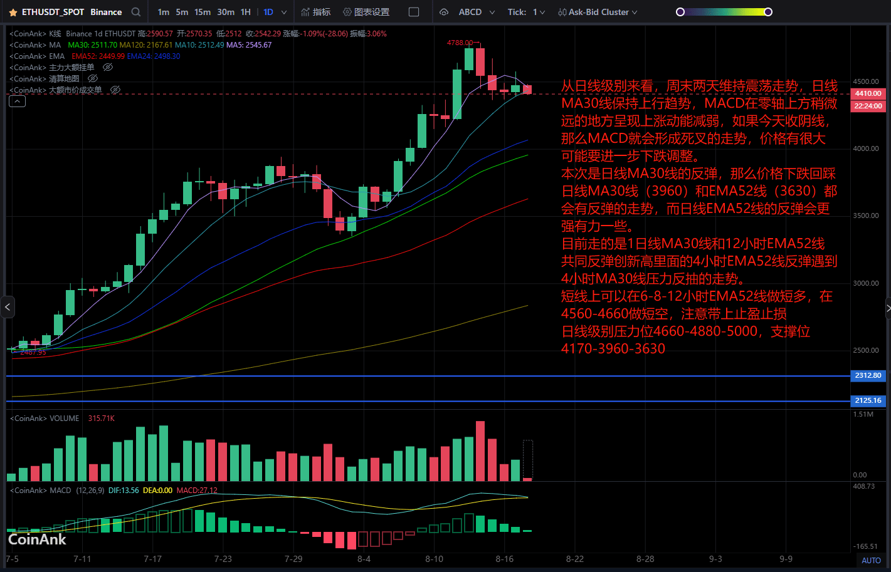
Task: Click the MACD:27.12 reading
Action: 197,491
